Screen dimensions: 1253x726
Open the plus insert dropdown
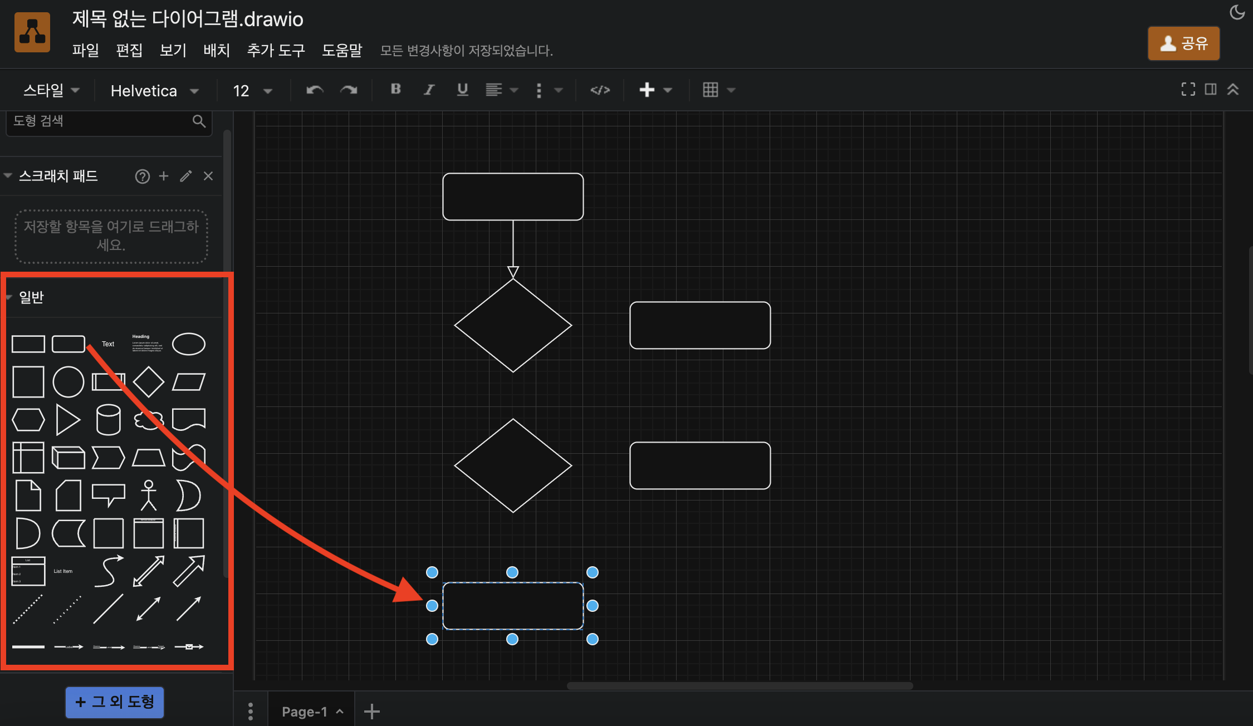tap(655, 90)
